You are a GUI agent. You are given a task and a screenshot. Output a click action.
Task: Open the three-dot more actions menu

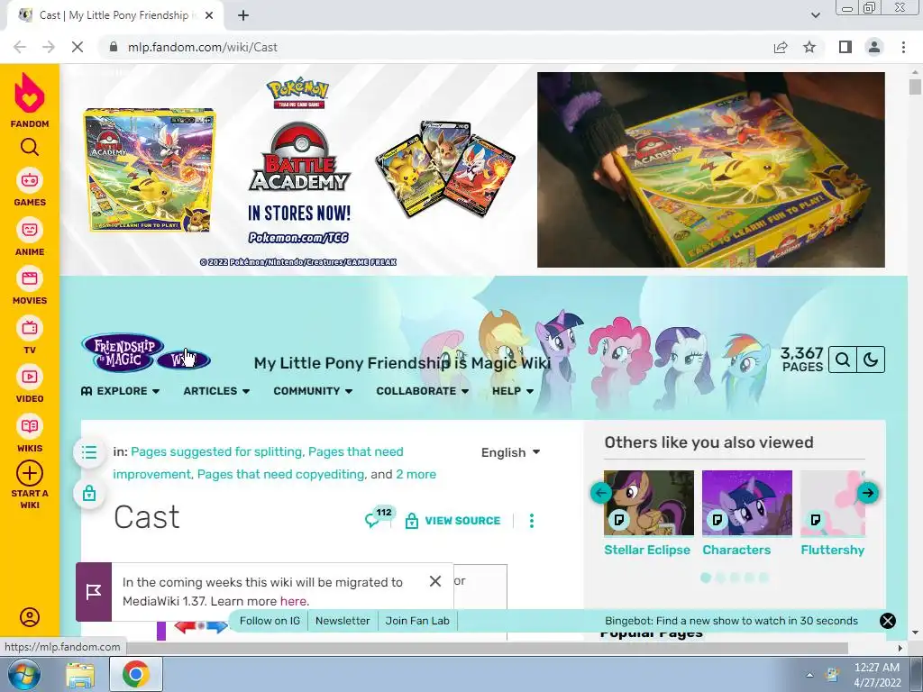click(x=532, y=521)
